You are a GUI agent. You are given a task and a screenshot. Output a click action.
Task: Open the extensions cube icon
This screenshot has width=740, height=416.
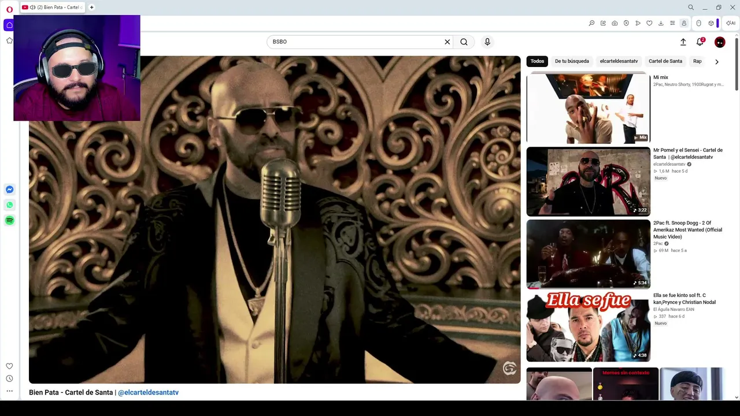(711, 23)
